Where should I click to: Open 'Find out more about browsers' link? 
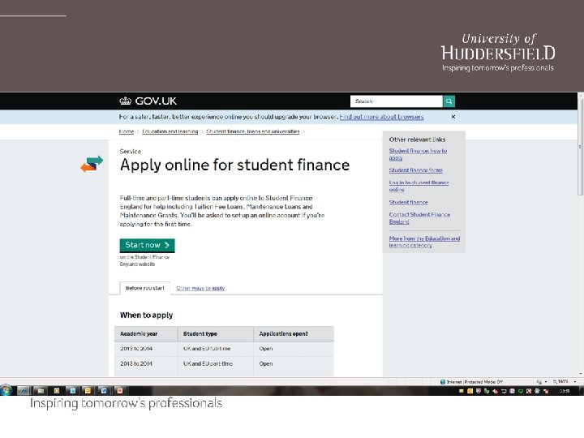[x=381, y=117]
